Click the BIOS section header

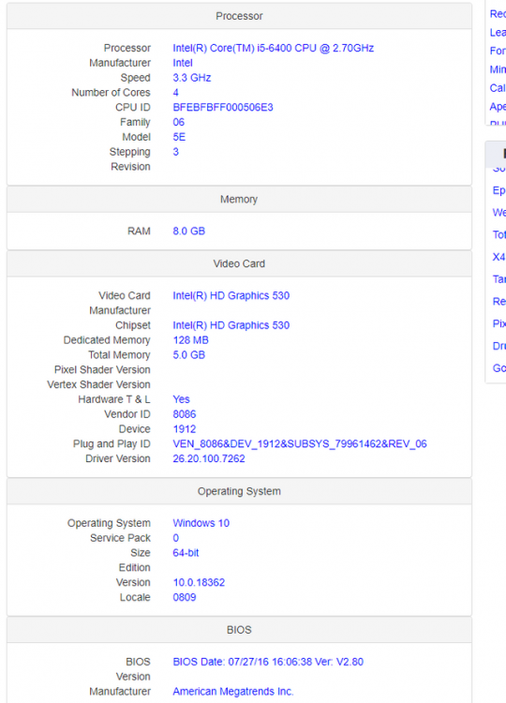point(239,630)
